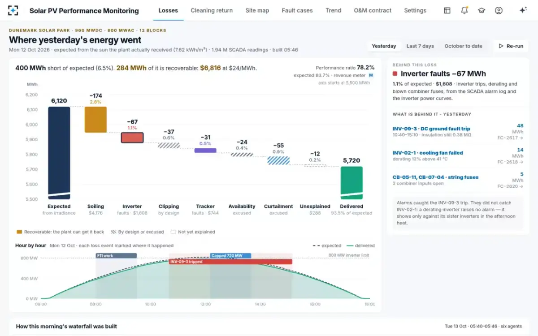
Task: Open CB-05-11, CB-07-04 string fuses link
Action: (x=435, y=177)
